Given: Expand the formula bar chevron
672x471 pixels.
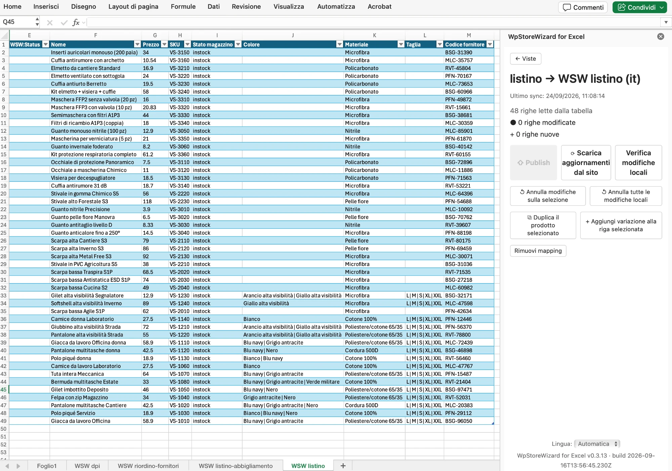Looking at the screenshot, I should (x=666, y=22).
